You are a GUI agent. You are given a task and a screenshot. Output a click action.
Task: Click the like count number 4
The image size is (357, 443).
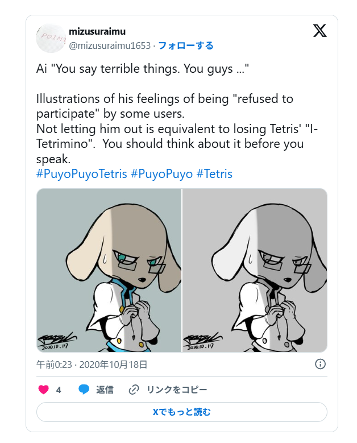point(59,390)
